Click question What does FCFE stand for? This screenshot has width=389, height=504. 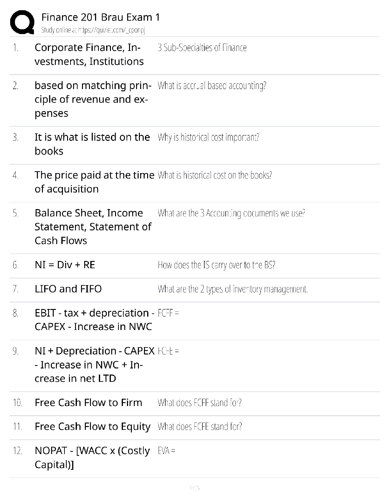(x=200, y=427)
